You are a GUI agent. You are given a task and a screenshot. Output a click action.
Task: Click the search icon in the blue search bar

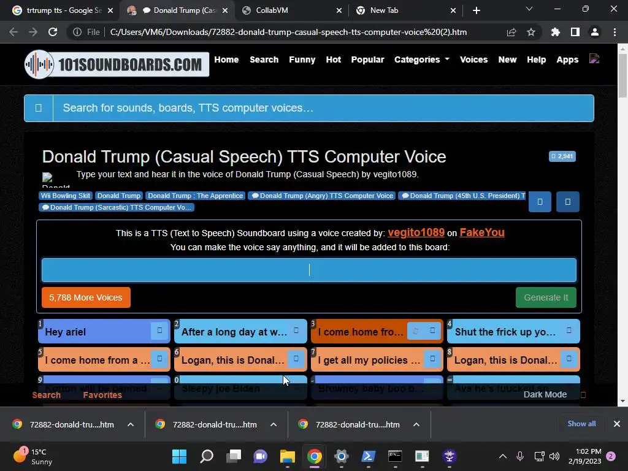39,108
